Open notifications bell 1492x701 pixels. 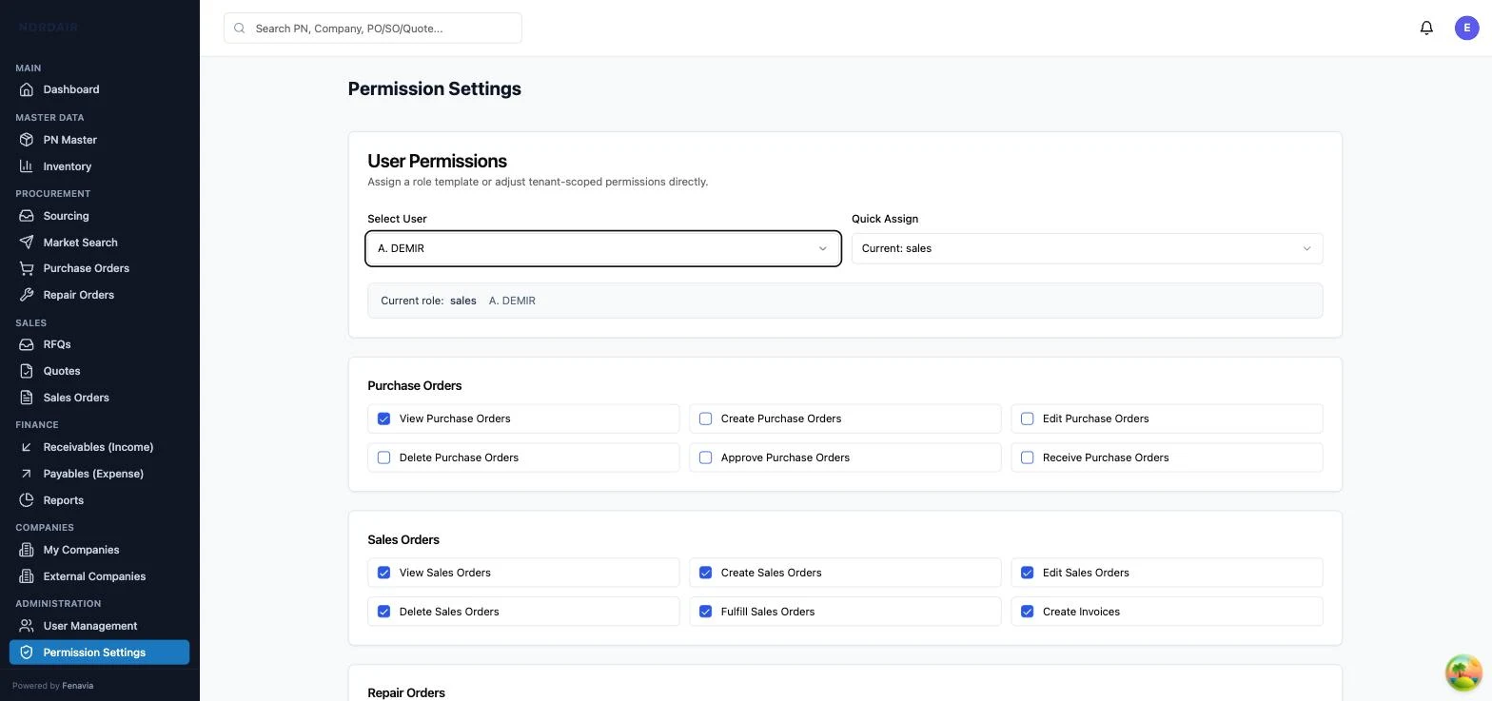coord(1426,28)
